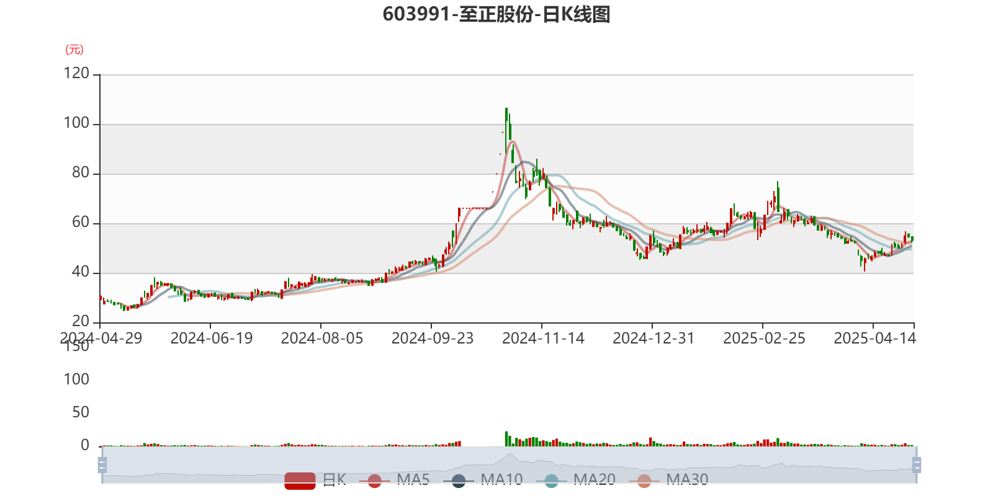Click the 100 volume axis label
The width and height of the screenshot is (993, 496).
tap(76, 379)
